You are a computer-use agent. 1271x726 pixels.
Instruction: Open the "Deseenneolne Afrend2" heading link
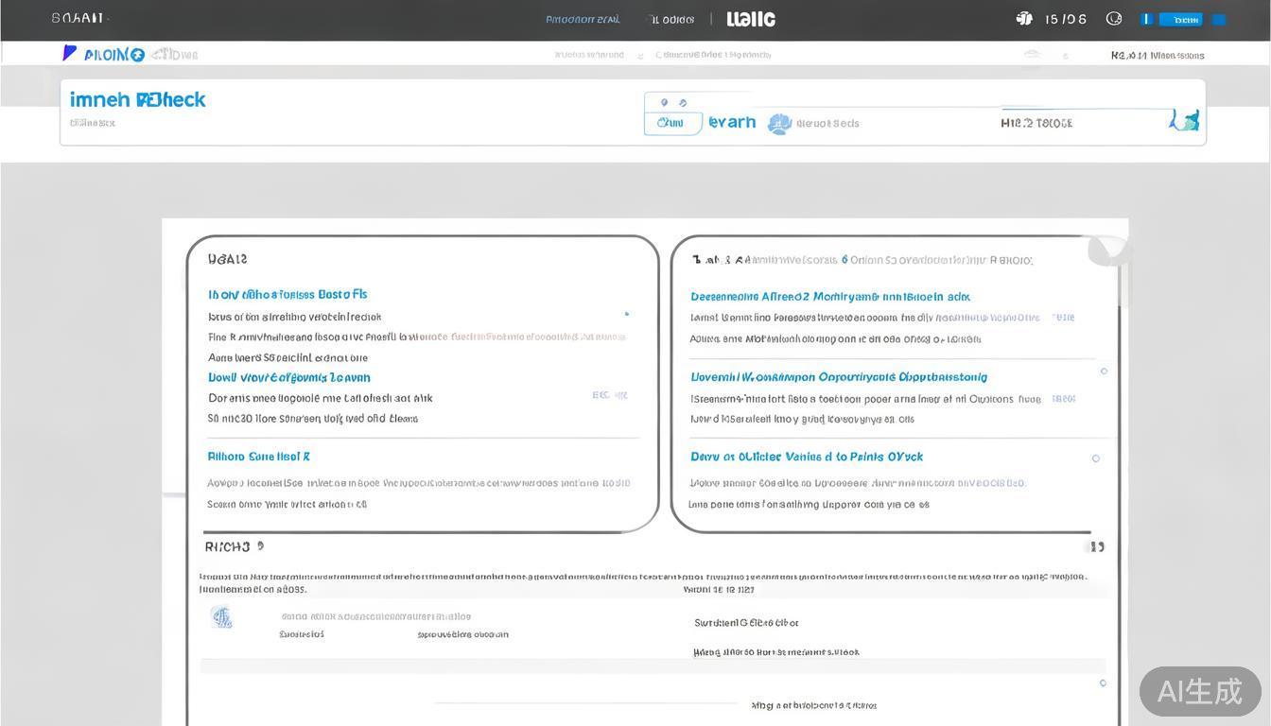pyautogui.click(x=829, y=297)
